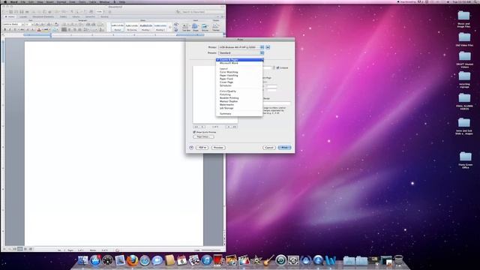The height and width of the screenshot is (270, 480).
Task: Open the PDF dropdown button
Action: pyautogui.click(x=202, y=148)
